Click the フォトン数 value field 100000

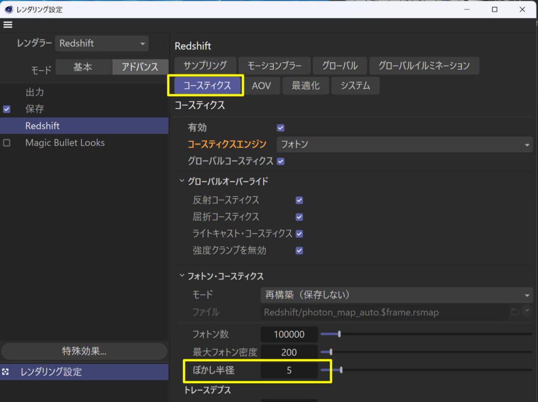[x=289, y=334]
